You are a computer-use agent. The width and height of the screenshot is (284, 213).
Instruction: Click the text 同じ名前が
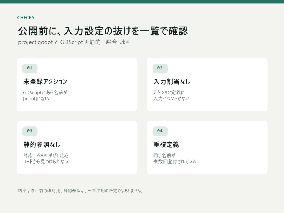pos(164,155)
